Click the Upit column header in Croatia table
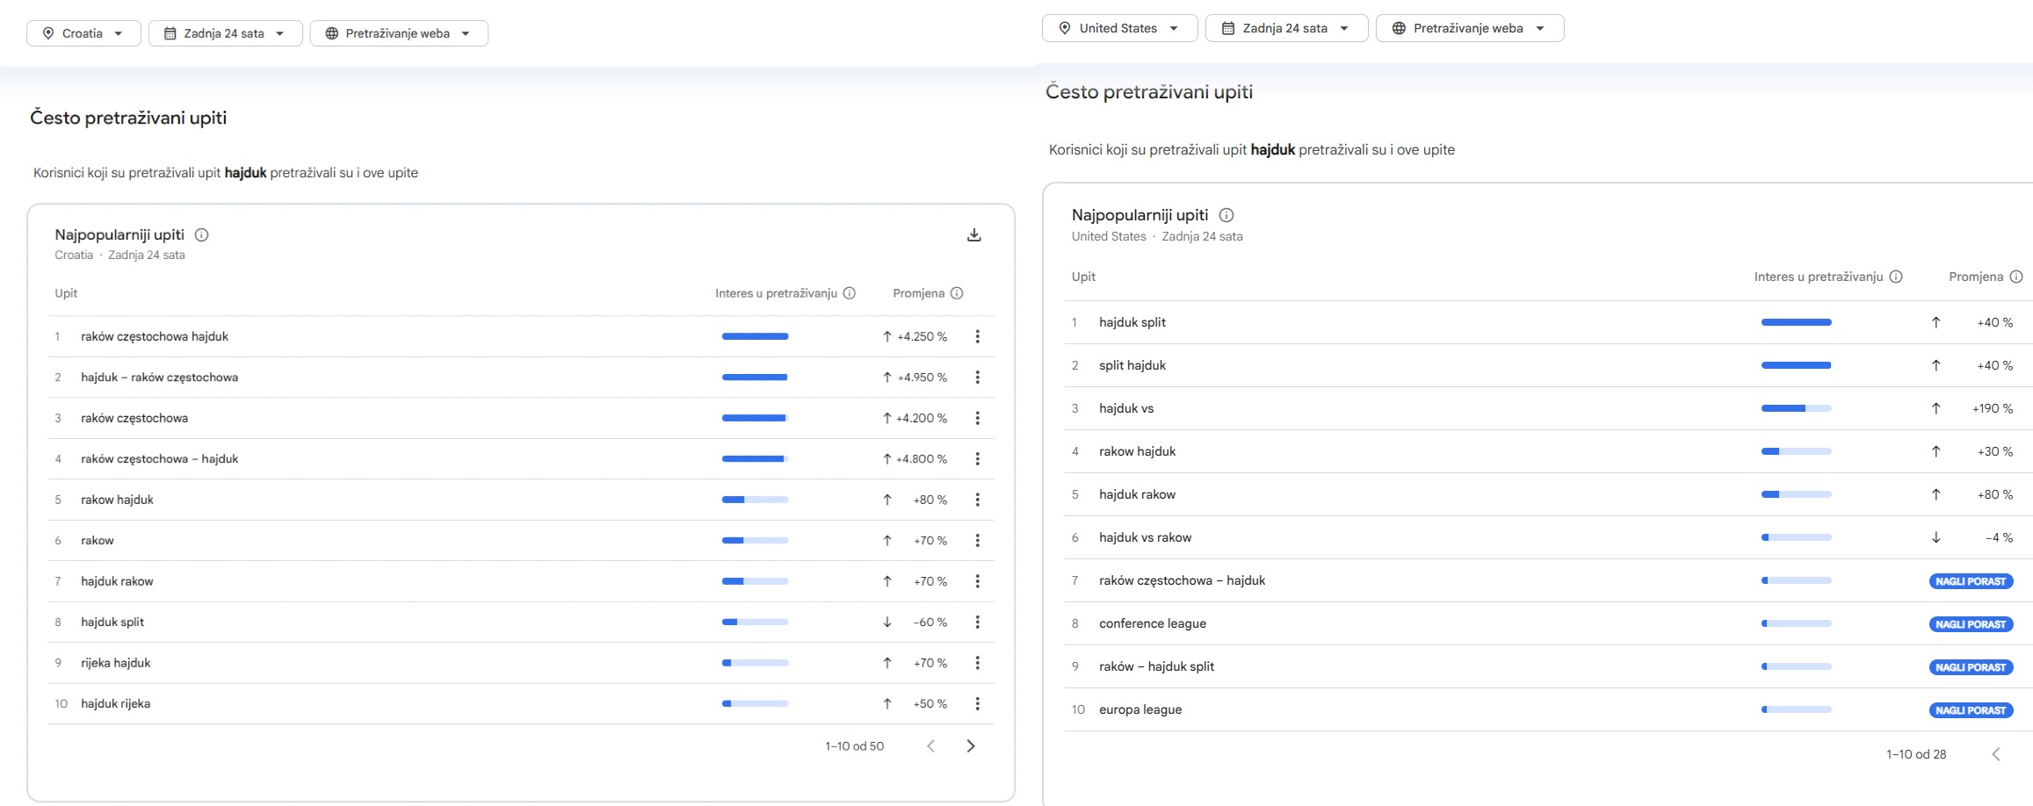This screenshot has height=806, width=2033. [66, 293]
